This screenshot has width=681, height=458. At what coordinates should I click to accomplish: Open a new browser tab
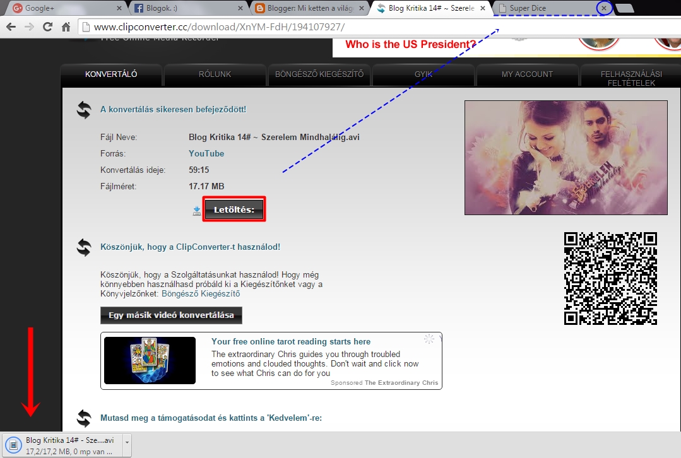[625, 8]
